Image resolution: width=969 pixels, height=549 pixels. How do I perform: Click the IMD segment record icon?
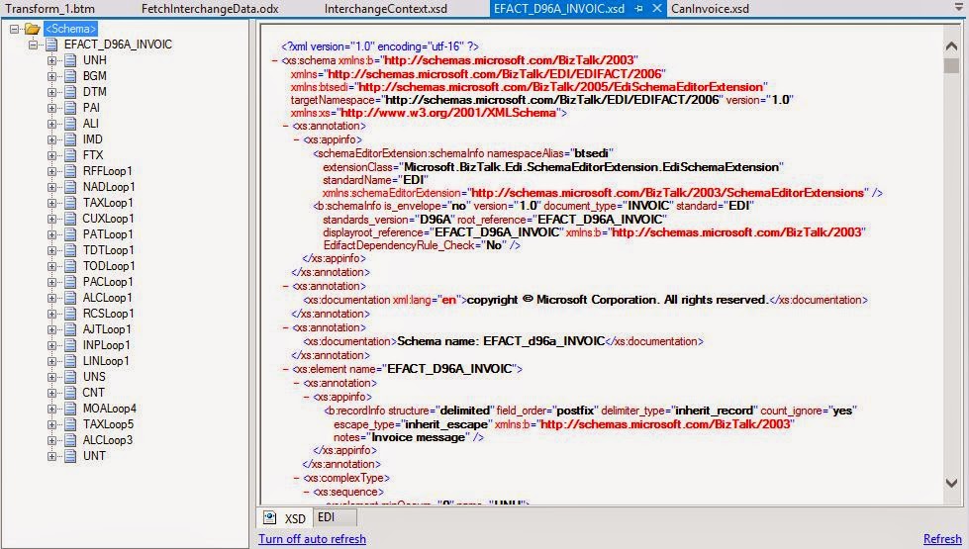click(70, 139)
